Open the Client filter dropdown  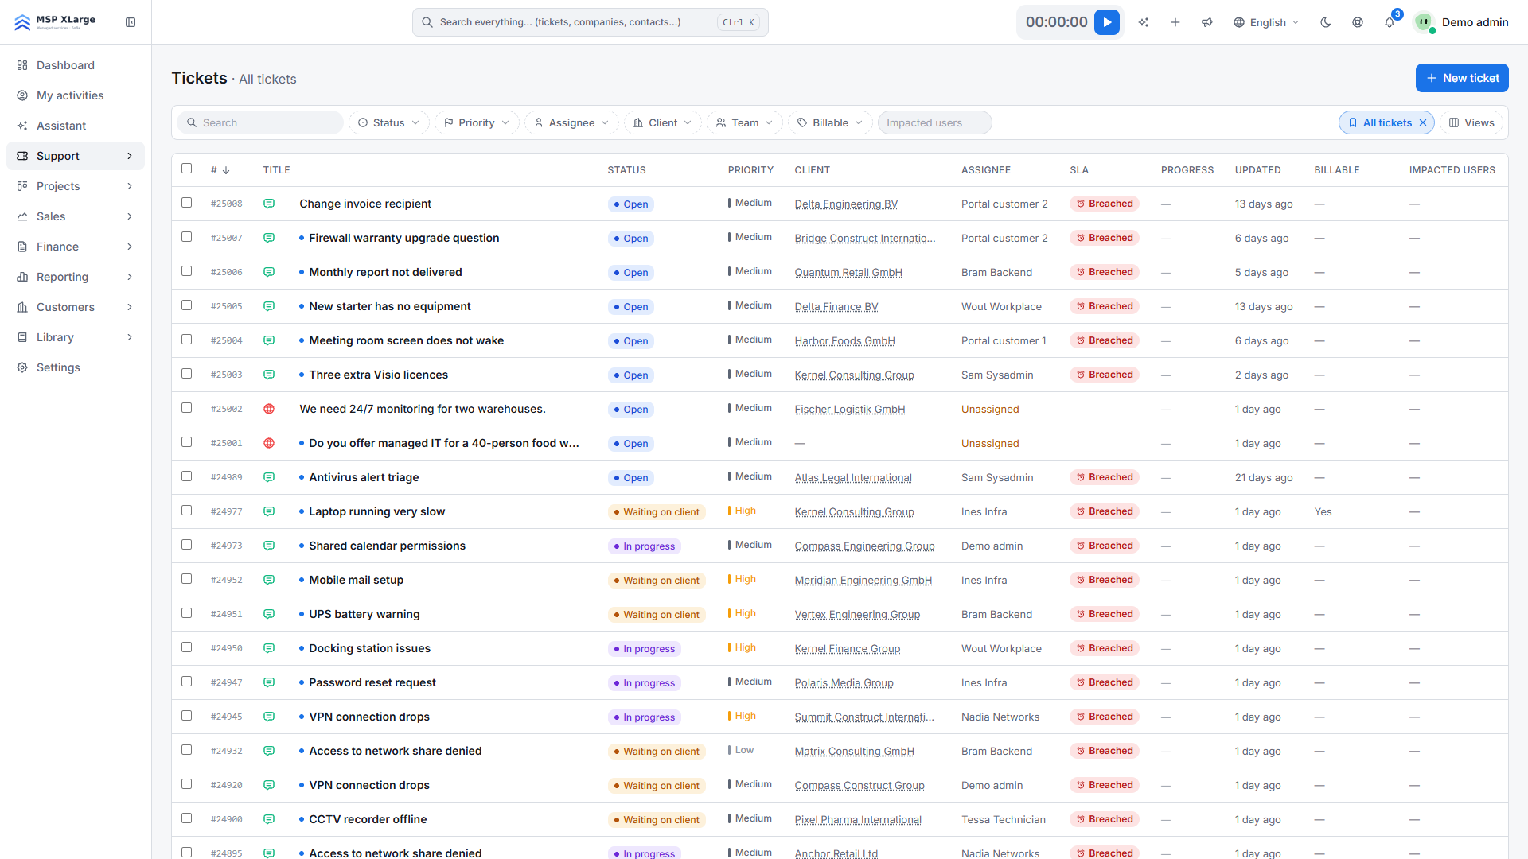pyautogui.click(x=663, y=122)
